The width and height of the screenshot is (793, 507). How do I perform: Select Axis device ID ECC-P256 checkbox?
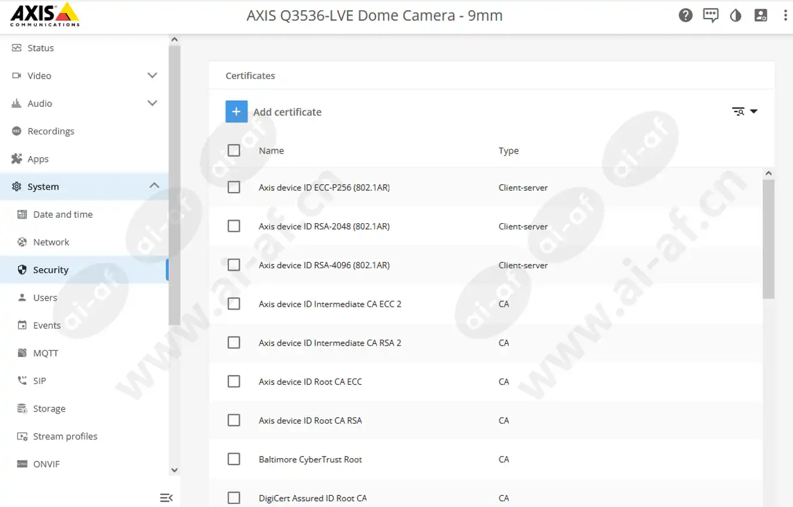(234, 187)
